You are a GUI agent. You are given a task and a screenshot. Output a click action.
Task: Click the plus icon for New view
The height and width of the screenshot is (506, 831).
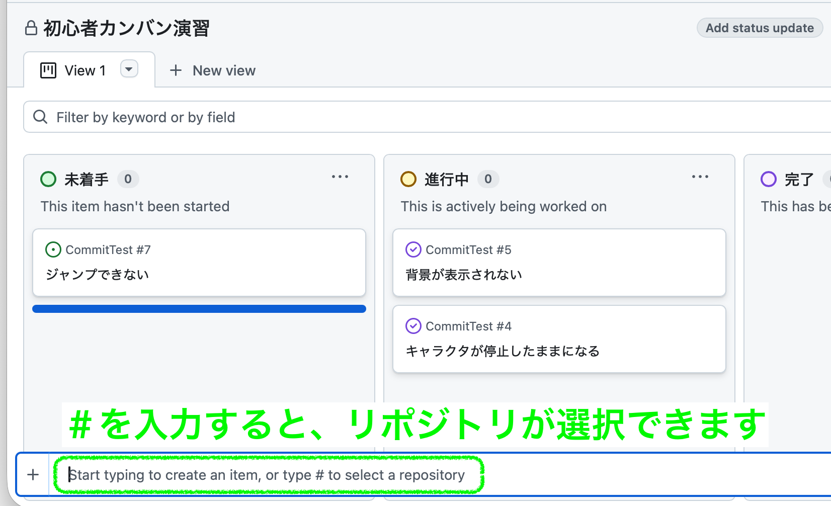pyautogui.click(x=176, y=70)
